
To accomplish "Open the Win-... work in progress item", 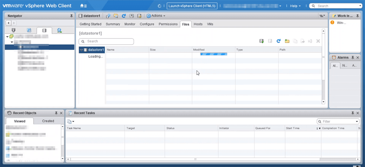I will click(342, 22).
